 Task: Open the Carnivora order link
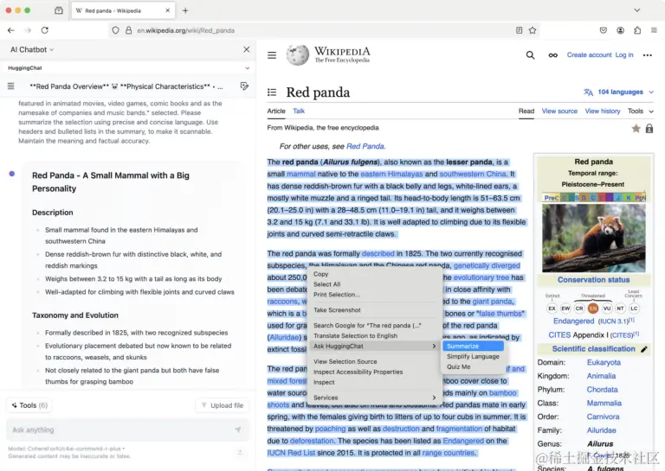pos(603,417)
